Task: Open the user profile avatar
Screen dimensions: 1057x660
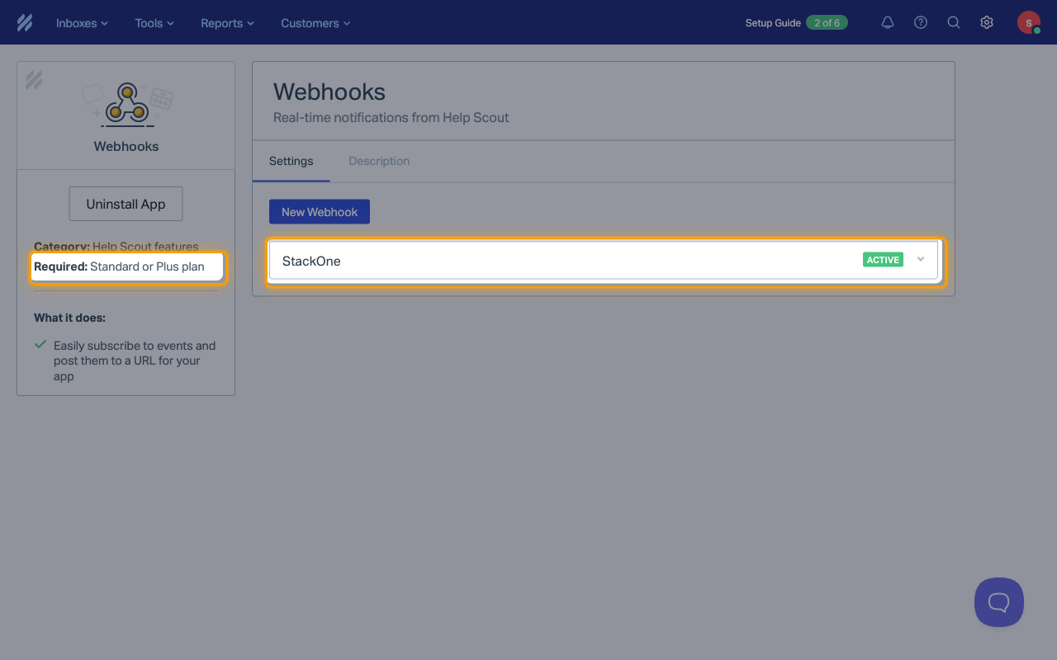Action: coord(1029,22)
